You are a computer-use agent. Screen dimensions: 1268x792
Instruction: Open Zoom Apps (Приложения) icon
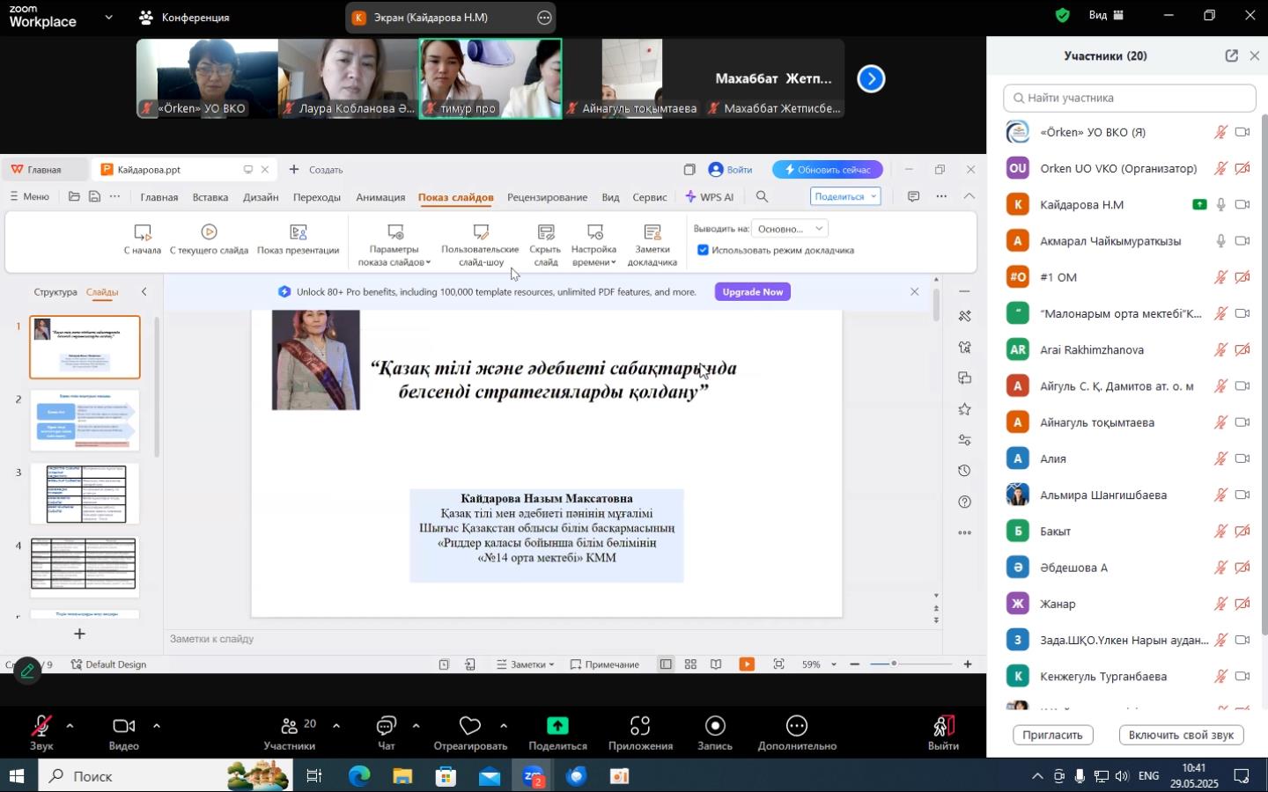640,726
